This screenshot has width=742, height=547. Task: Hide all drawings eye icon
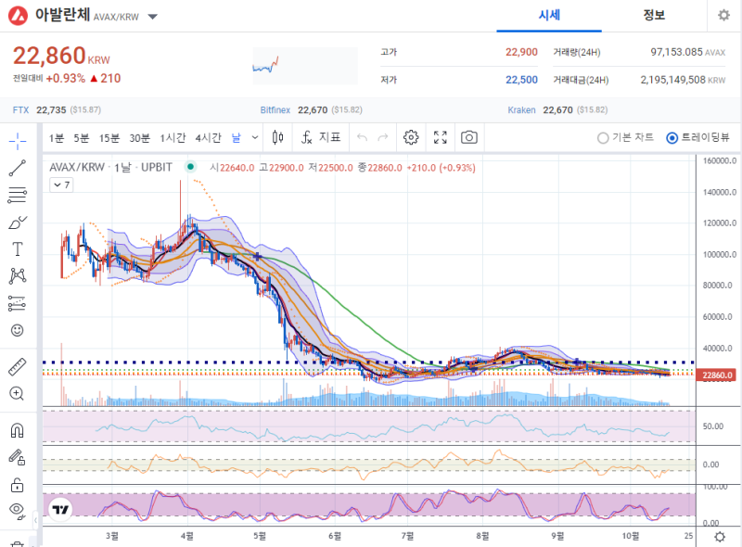point(18,511)
